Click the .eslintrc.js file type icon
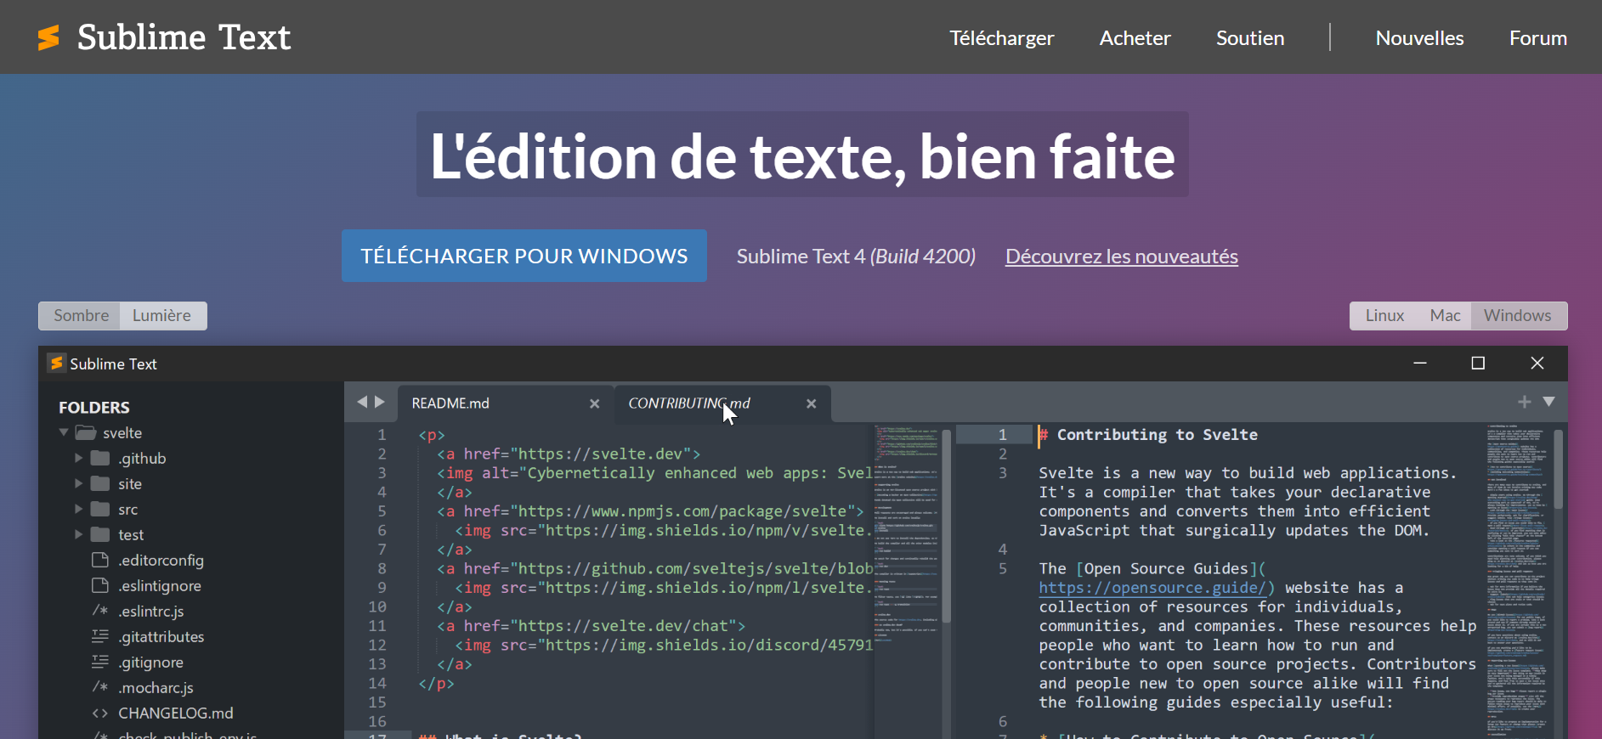This screenshot has width=1602, height=739. [100, 611]
